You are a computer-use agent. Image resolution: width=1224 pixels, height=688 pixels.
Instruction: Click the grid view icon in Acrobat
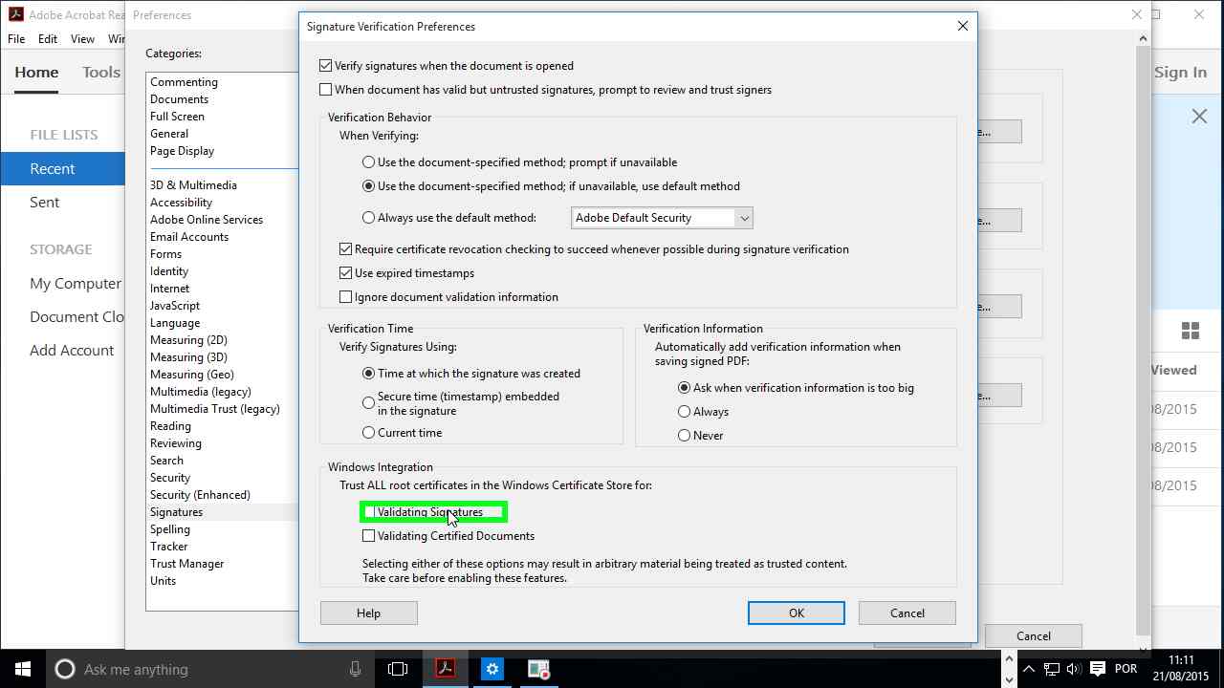(x=1191, y=331)
